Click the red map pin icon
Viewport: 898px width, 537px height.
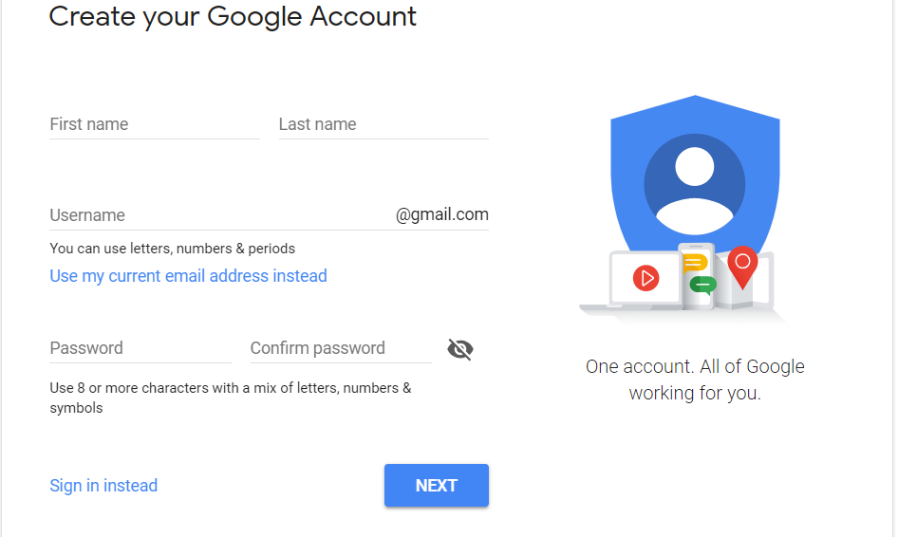coord(742,265)
